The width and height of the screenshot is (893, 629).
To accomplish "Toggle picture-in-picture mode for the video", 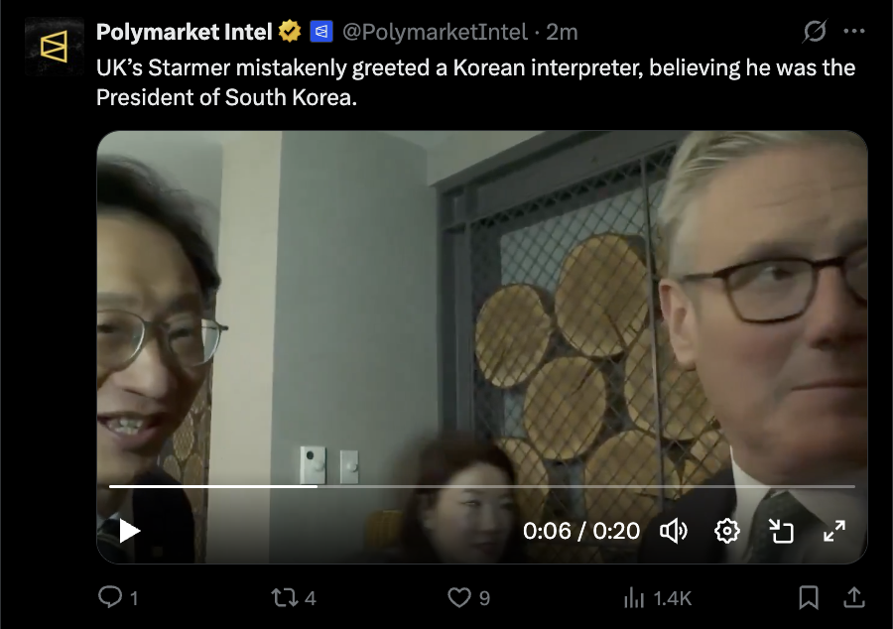I will (x=781, y=531).
